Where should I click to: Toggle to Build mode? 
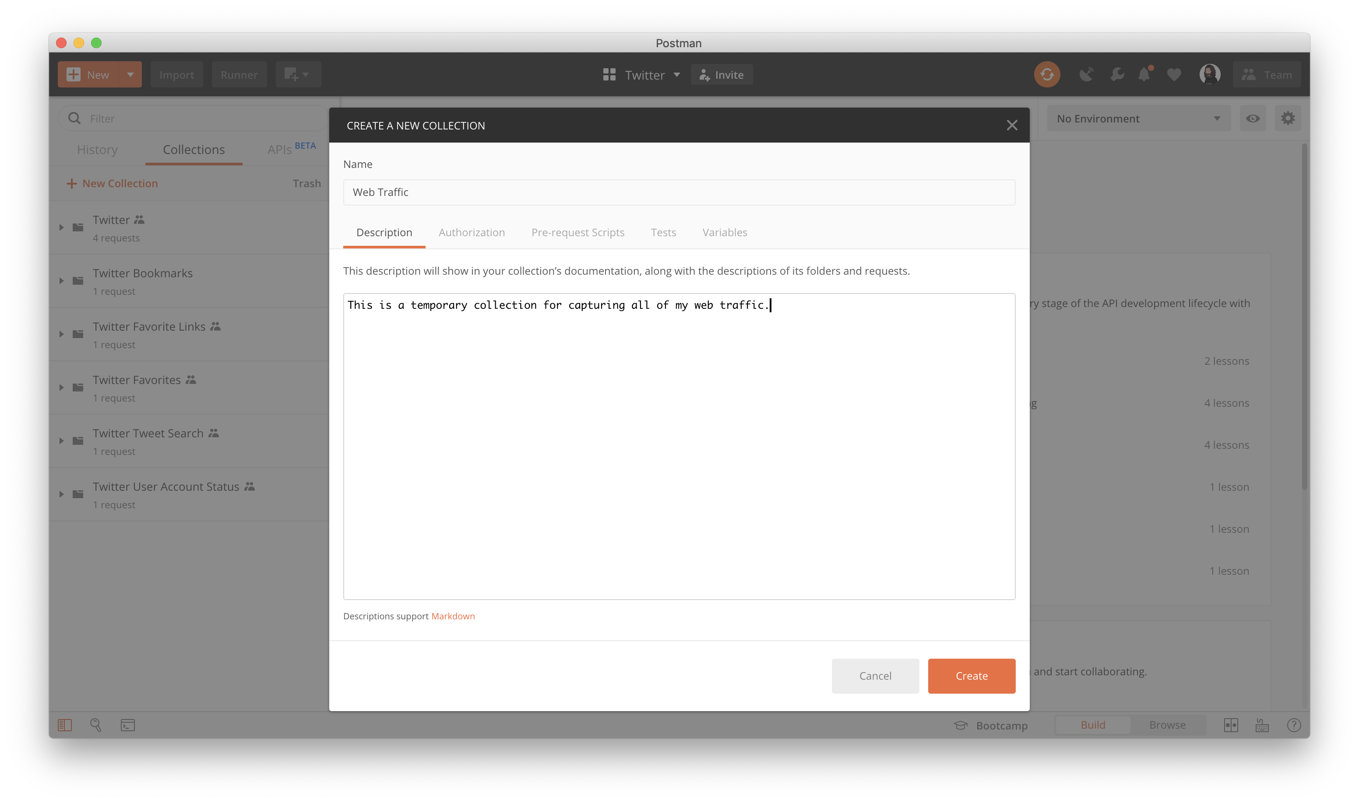click(1092, 725)
